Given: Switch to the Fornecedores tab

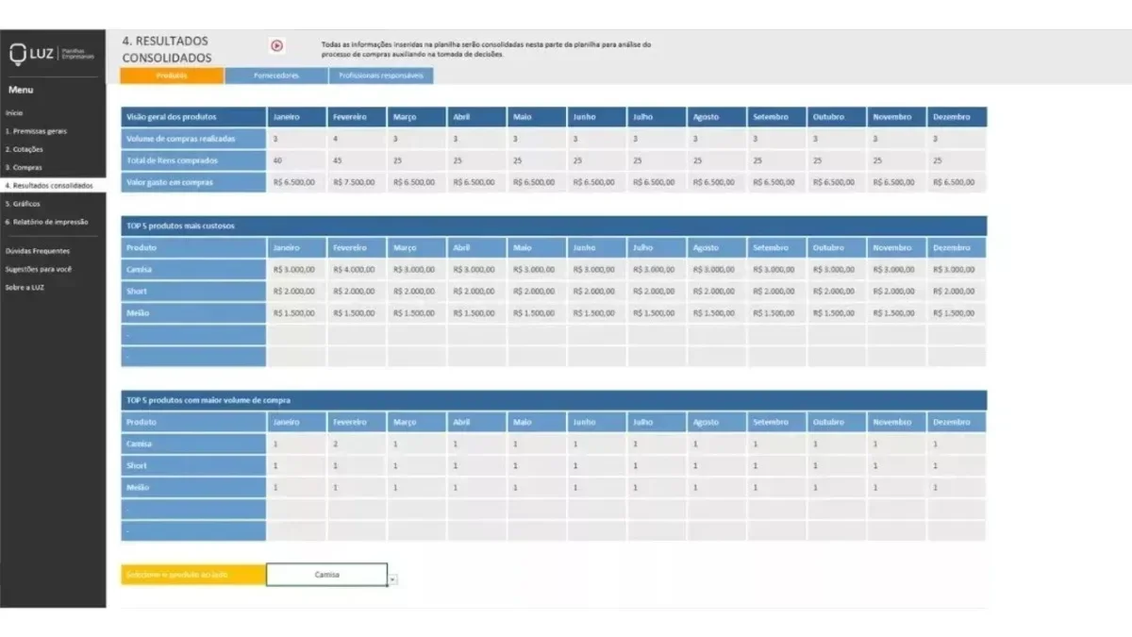Looking at the screenshot, I should 276,75.
